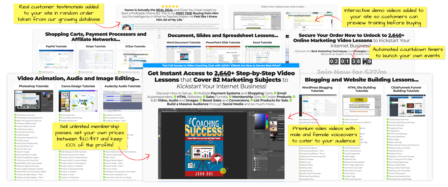Screen dimensions: 448x187
Task: Open the HTML Site Building Tutorials thumbnail
Action: coord(362,105)
